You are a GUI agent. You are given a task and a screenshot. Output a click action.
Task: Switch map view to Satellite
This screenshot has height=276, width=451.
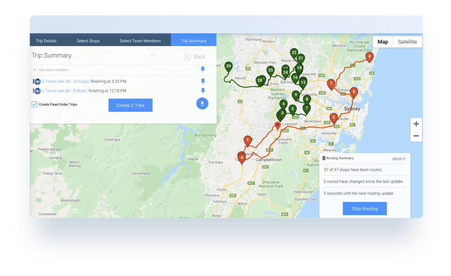407,41
